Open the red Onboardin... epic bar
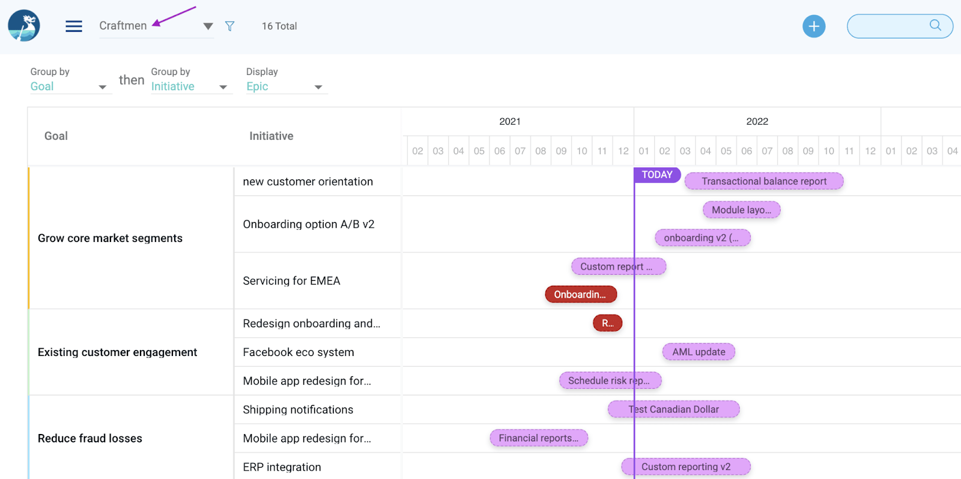 [581, 294]
